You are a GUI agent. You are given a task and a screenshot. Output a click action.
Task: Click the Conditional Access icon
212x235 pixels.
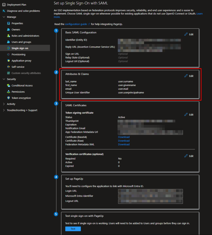coord(9,86)
